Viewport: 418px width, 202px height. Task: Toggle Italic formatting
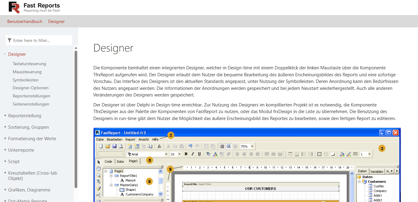(x=193, y=154)
